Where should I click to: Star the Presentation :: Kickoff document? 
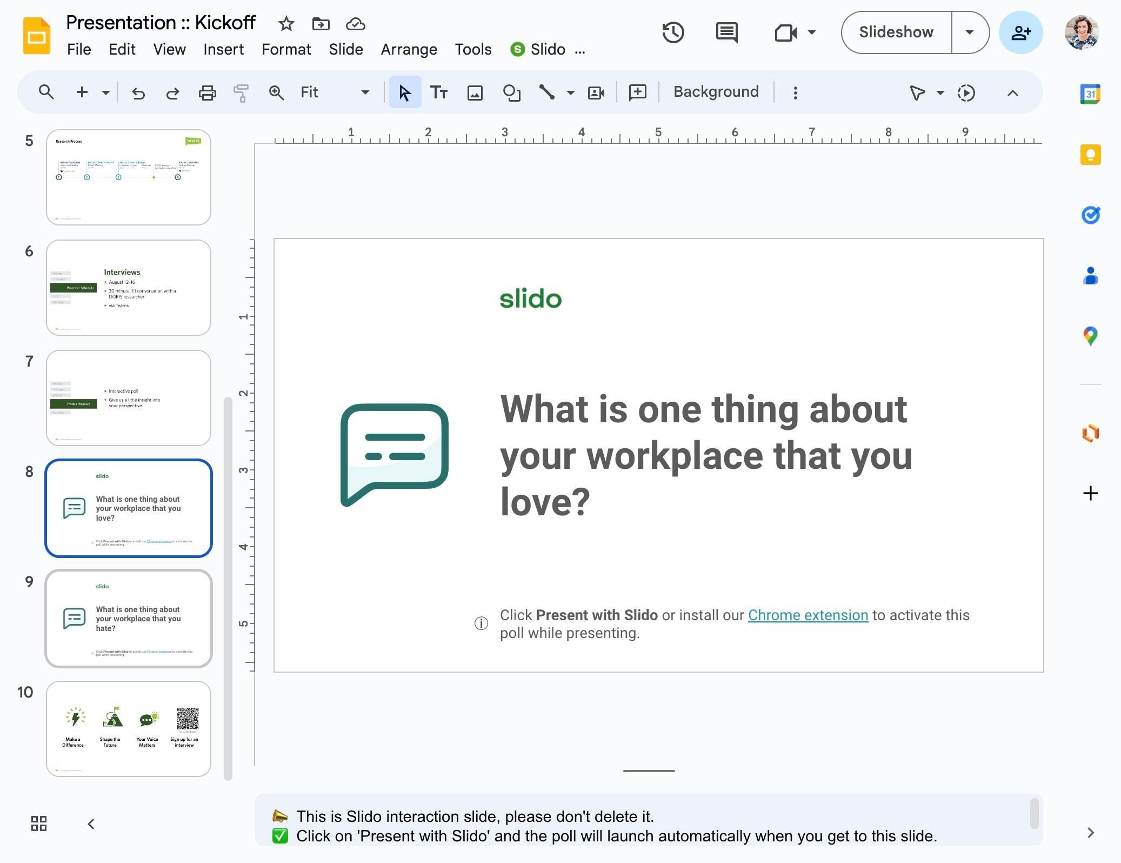click(x=286, y=24)
